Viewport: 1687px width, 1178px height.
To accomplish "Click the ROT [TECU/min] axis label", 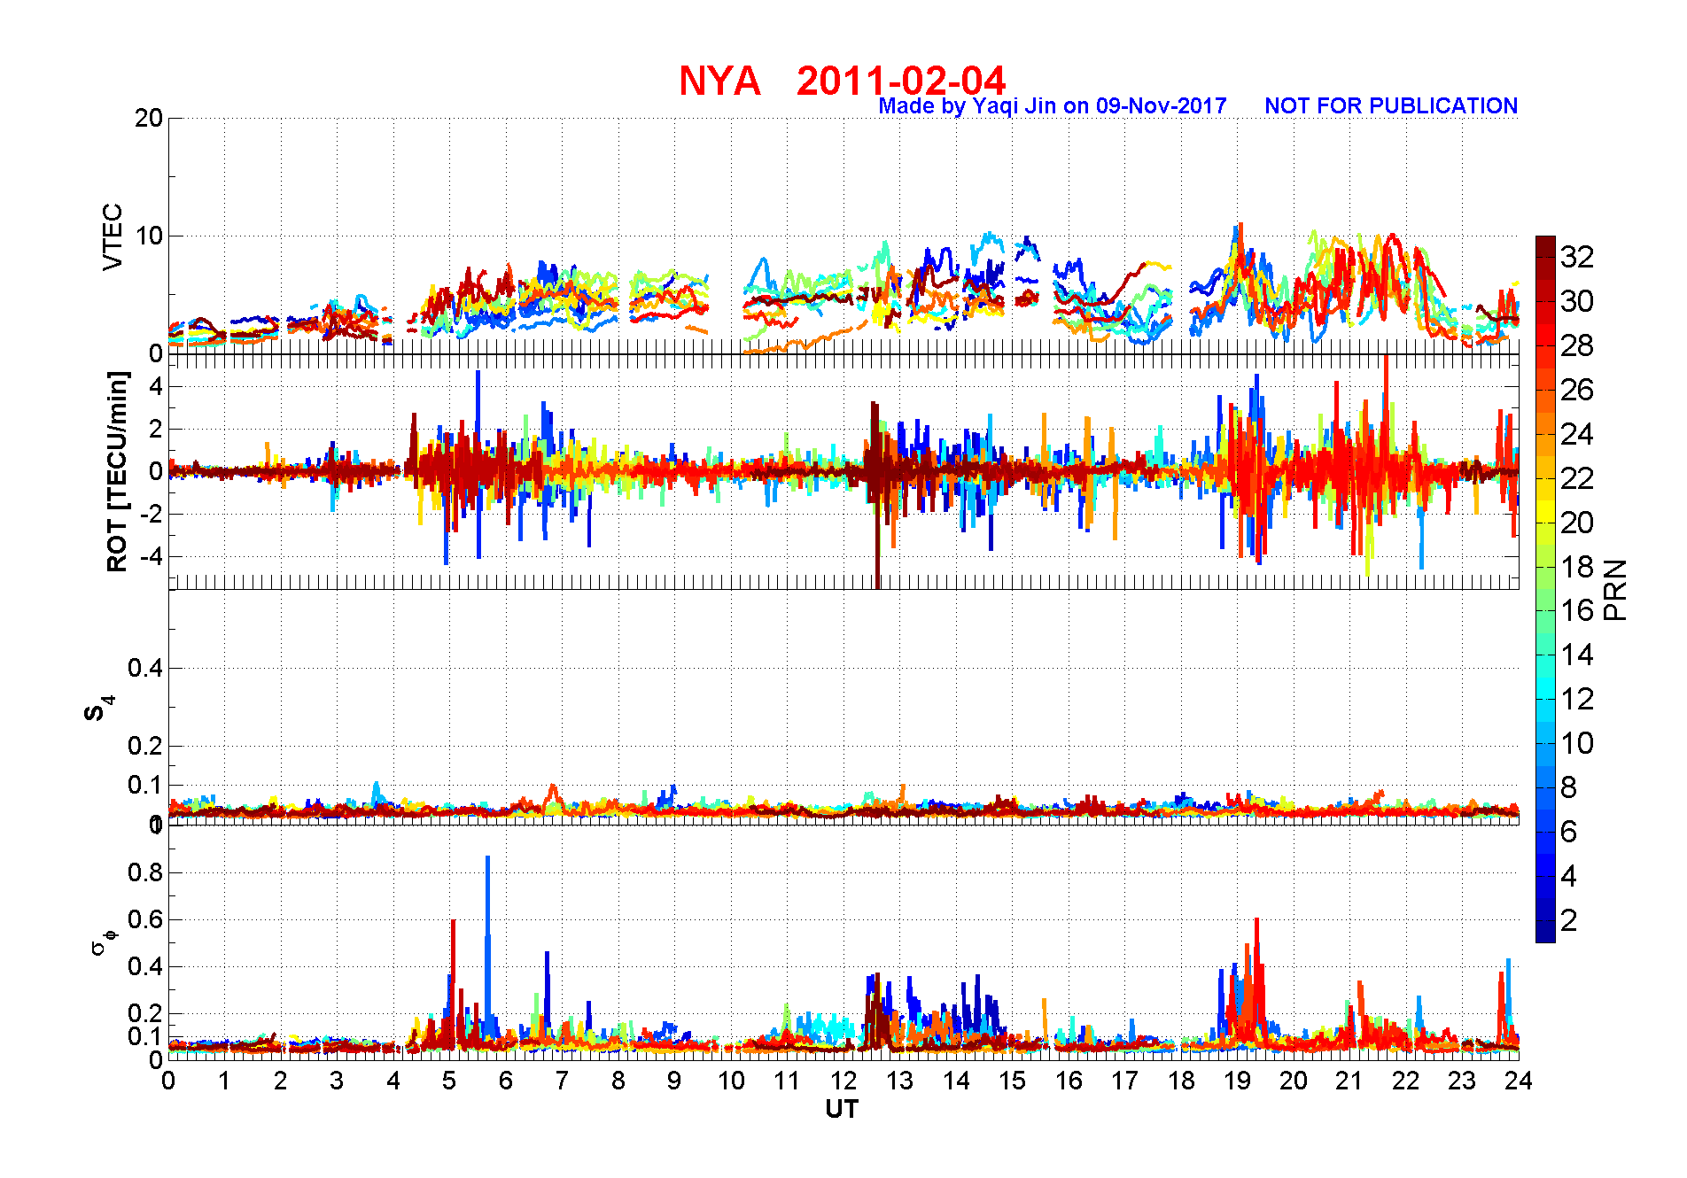I will coord(117,471).
